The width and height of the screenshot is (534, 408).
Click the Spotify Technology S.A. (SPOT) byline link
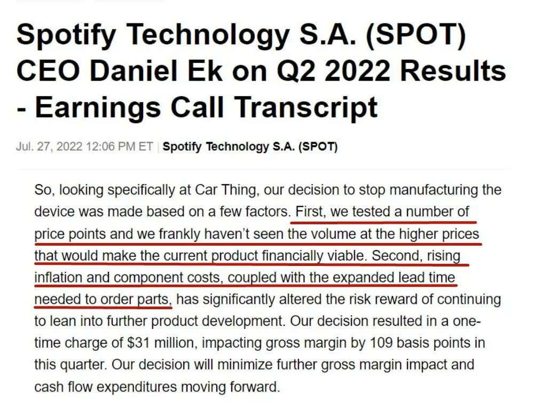pos(249,146)
